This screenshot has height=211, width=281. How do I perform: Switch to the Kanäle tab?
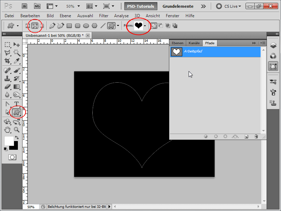pos(194,43)
